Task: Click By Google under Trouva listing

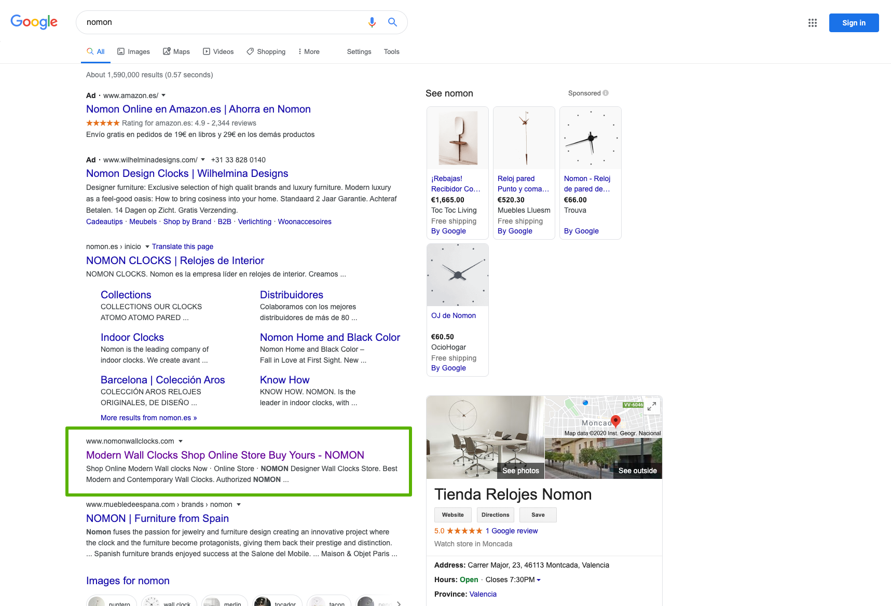Action: [x=581, y=231]
